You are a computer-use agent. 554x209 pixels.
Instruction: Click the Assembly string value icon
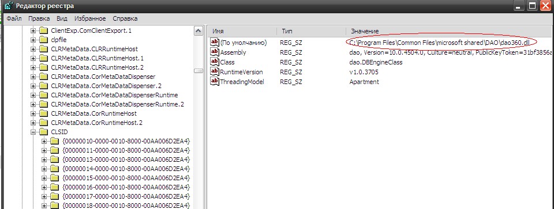pyautogui.click(x=215, y=52)
